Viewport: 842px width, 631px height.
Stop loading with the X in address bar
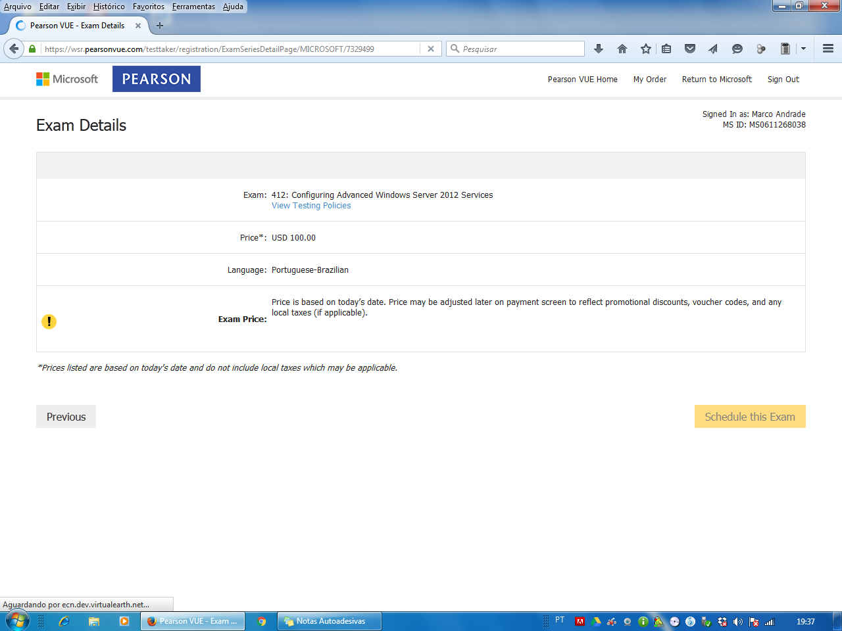[431, 49]
